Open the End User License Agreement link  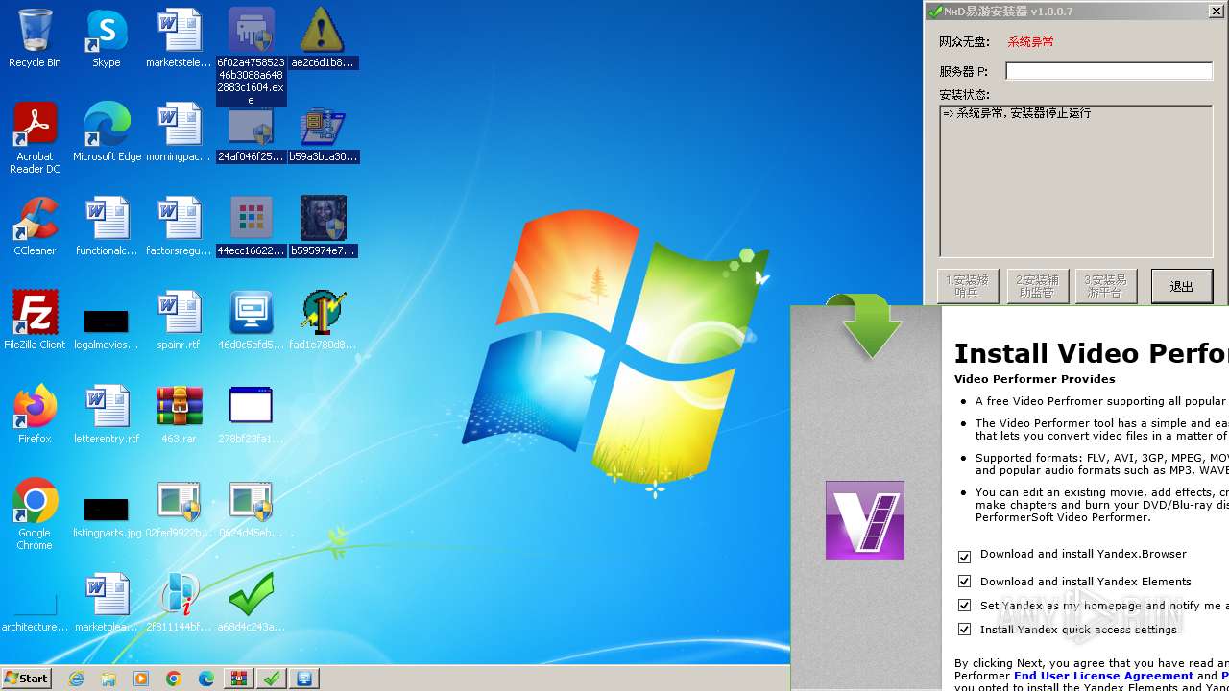point(1103,676)
